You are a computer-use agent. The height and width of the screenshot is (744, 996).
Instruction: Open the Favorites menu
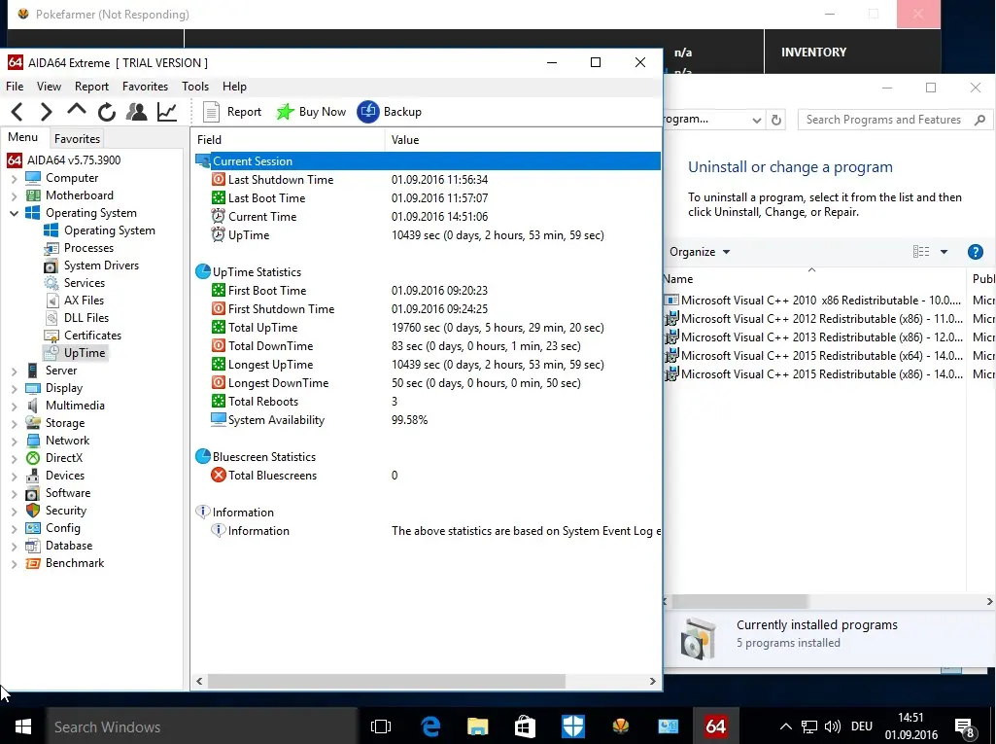145,87
